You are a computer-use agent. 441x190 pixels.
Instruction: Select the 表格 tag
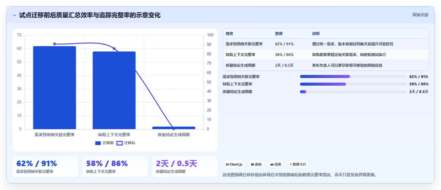click(x=256, y=164)
